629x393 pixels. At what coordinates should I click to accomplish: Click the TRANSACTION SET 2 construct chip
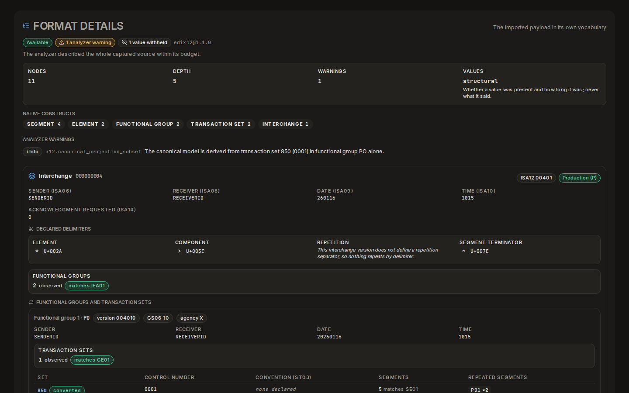pyautogui.click(x=221, y=124)
